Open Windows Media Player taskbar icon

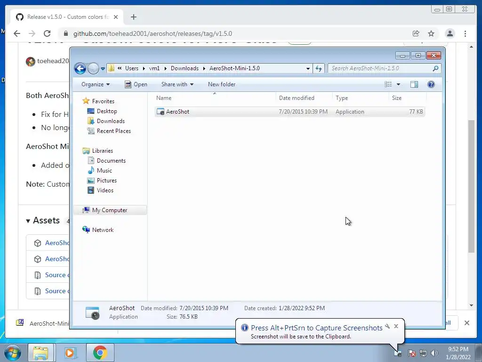pos(70,353)
